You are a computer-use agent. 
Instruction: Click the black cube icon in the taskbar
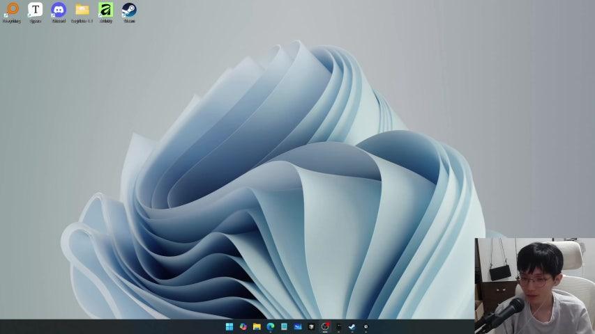(x=311, y=326)
